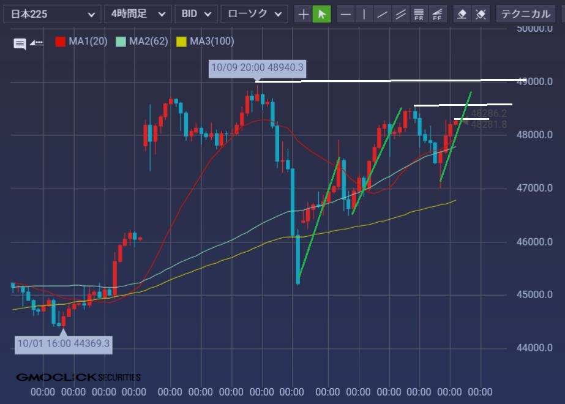
Task: Open the 日本225 symbol dropdown
Action: tap(52, 13)
